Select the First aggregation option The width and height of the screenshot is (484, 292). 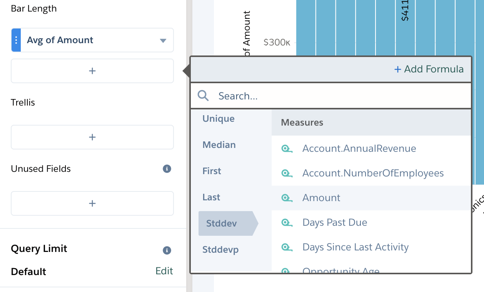pos(212,171)
